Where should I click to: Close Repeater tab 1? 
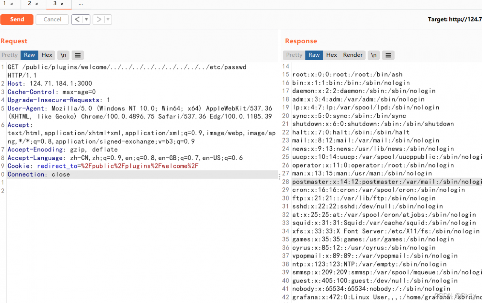12,4
